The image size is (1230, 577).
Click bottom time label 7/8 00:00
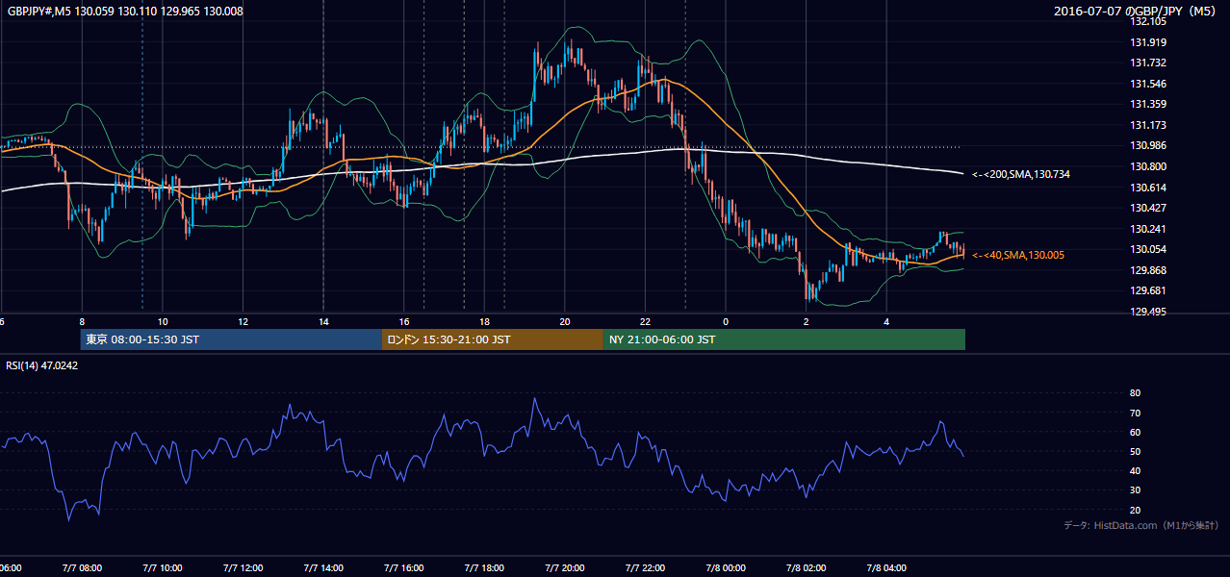[727, 568]
